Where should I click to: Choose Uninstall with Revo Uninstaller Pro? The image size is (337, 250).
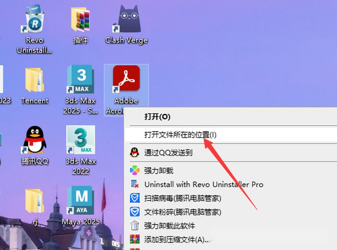[x=204, y=184]
